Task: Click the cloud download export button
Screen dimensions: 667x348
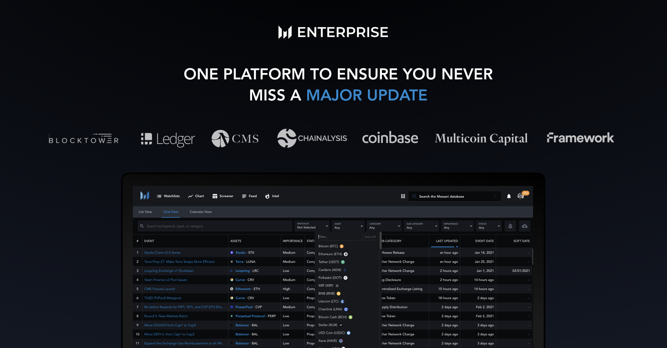Action: pos(525,226)
